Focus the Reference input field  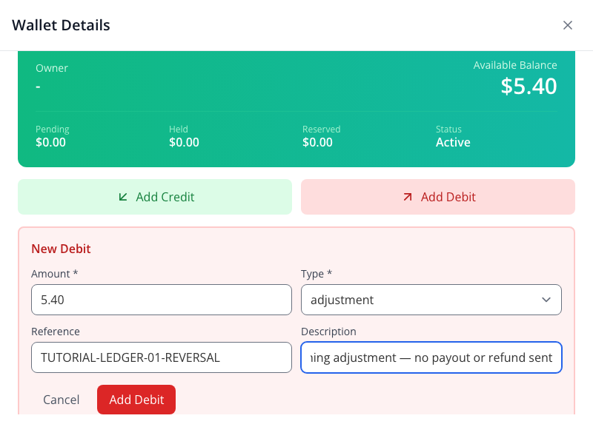[162, 357]
